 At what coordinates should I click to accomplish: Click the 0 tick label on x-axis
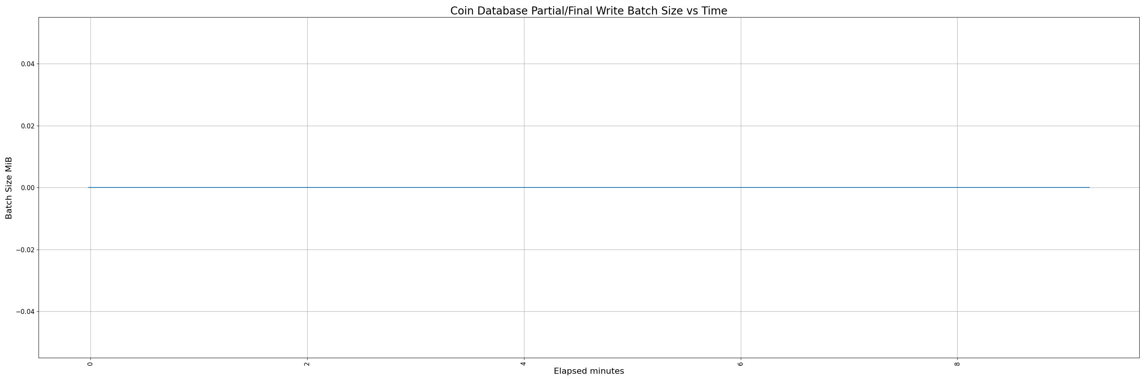coord(90,364)
